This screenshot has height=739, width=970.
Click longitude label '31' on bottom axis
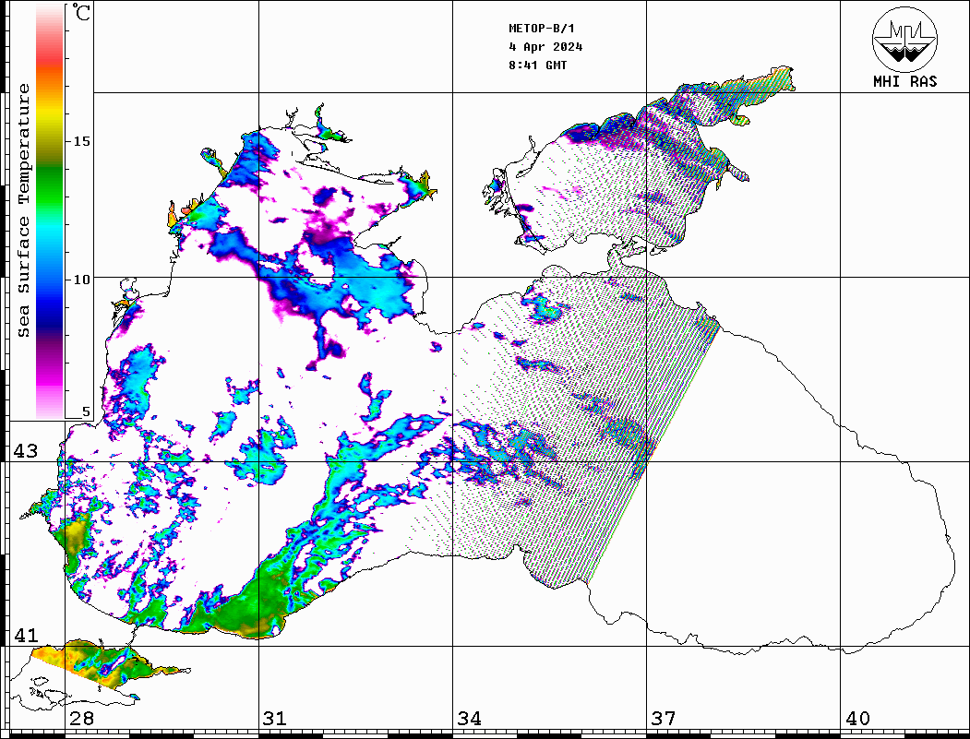(275, 719)
